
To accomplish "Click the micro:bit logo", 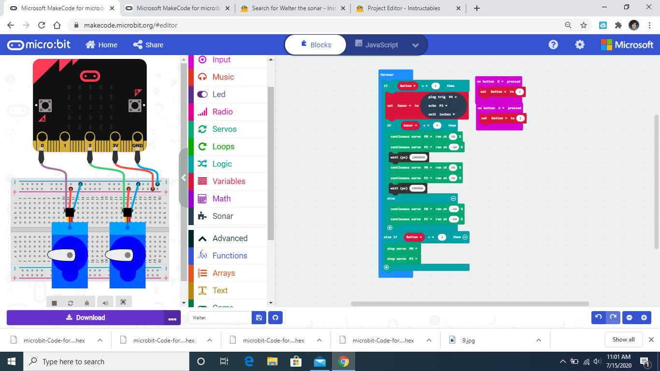I will tap(39, 44).
